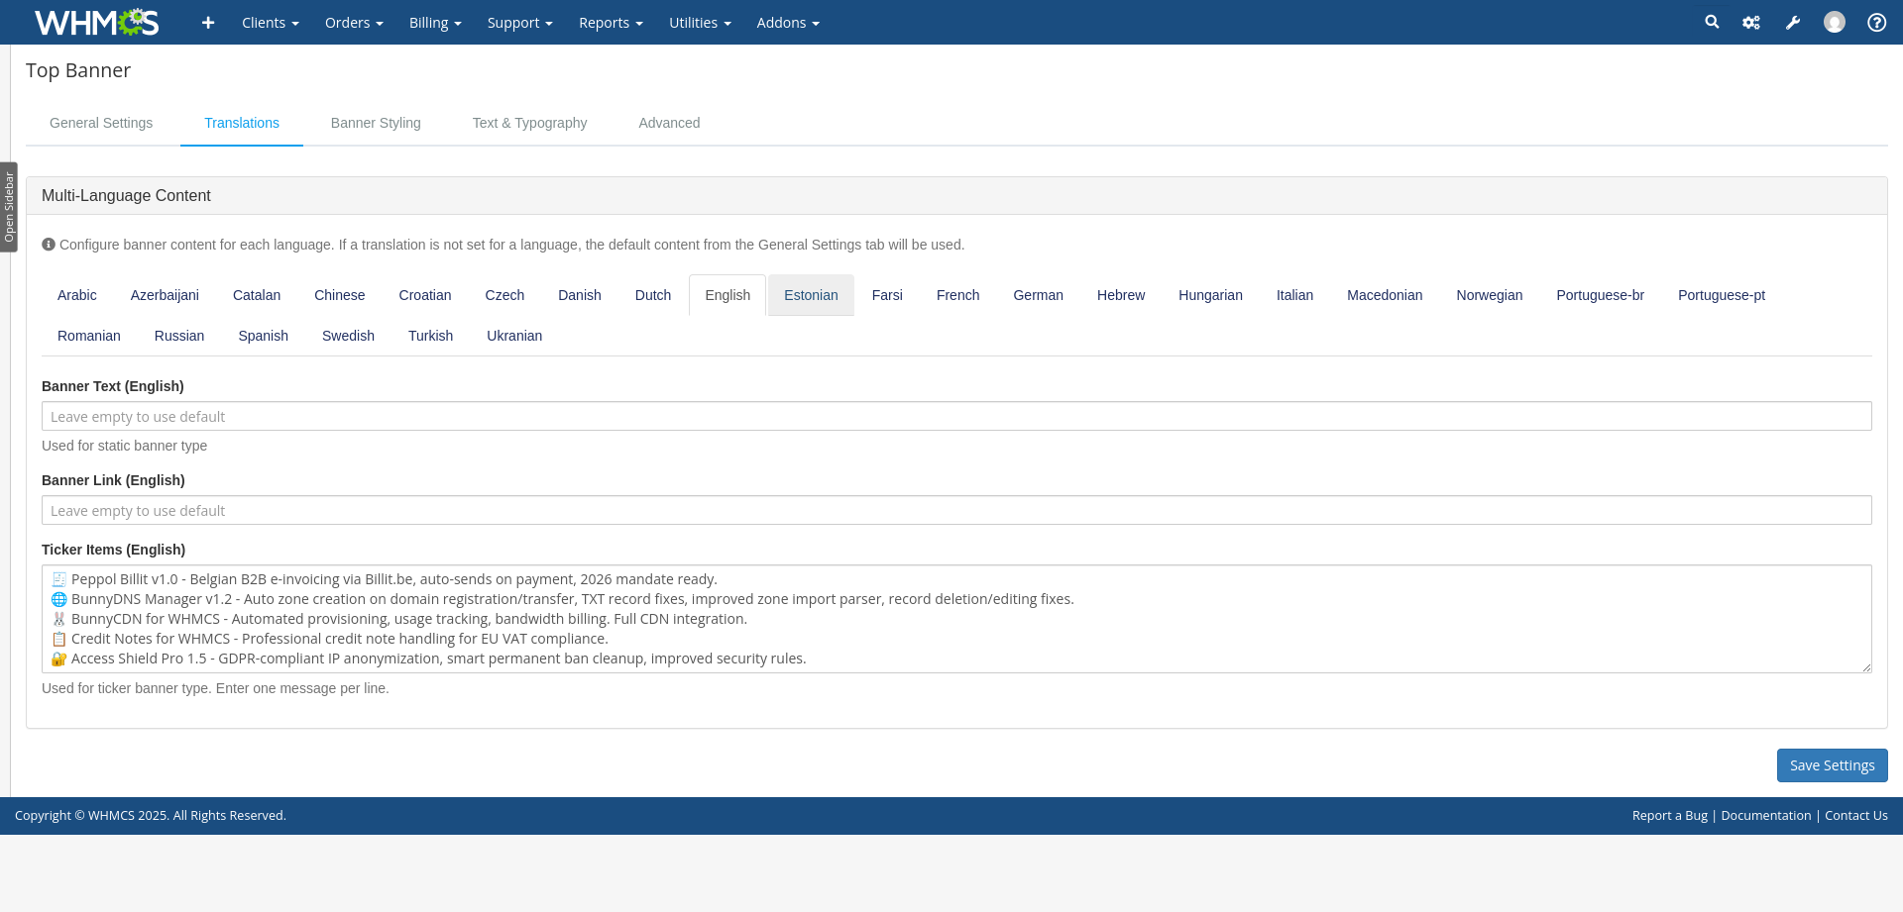Expand the Utilities dropdown menu
This screenshot has width=1903, height=912.
[x=700, y=23]
